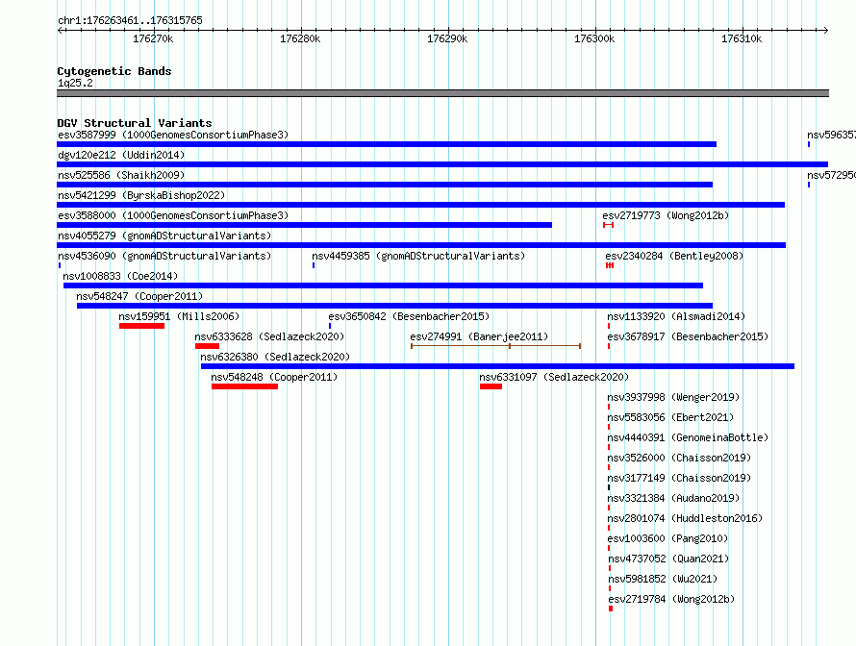Click the nsv2801074 (Huddleston2016) label
The image size is (856, 646).
click(x=685, y=518)
